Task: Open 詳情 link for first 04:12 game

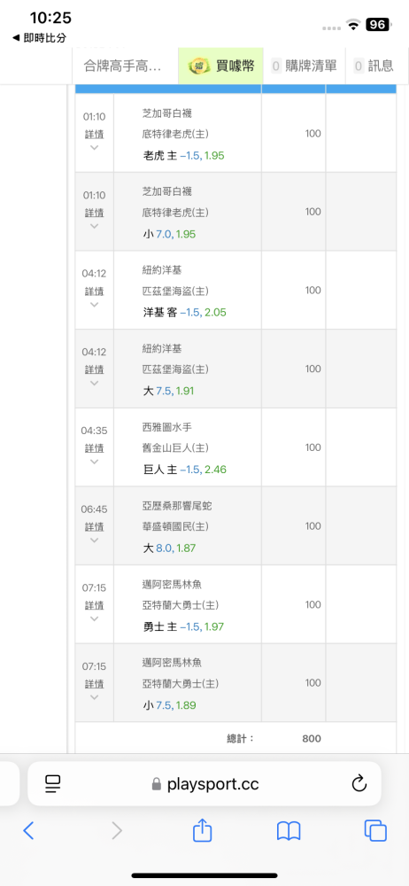Action: pos(95,291)
